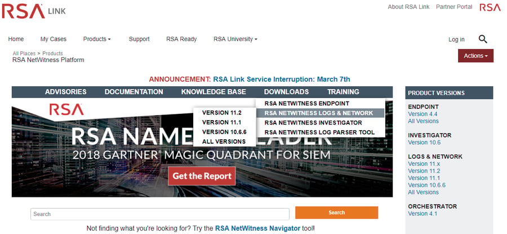Screen dimensions: 507x234
Task: Click the Products breadcrumb link
Action: [53, 54]
